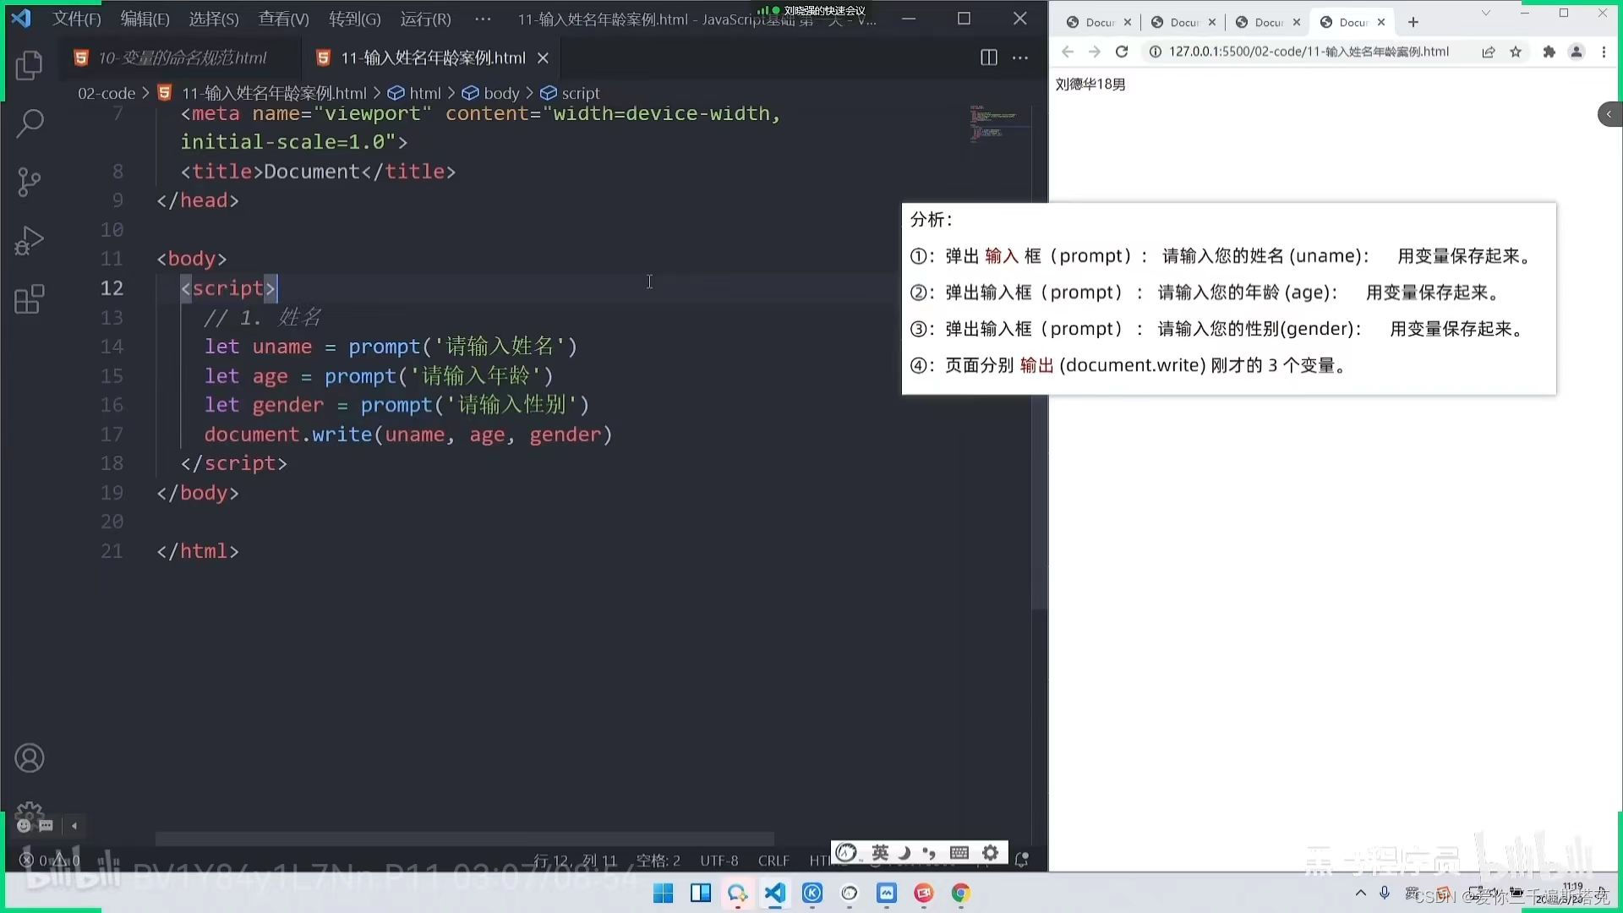Expand the body breadcrumb dropdown
The height and width of the screenshot is (913, 1623).
[x=500, y=93]
